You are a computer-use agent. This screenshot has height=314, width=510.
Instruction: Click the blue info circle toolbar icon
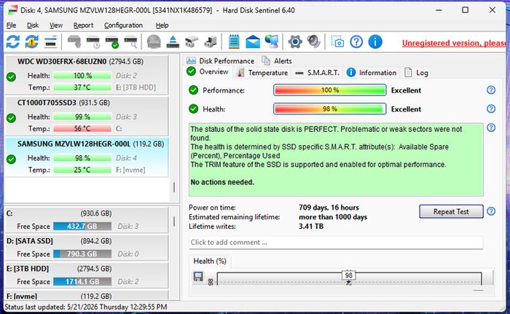375,42
